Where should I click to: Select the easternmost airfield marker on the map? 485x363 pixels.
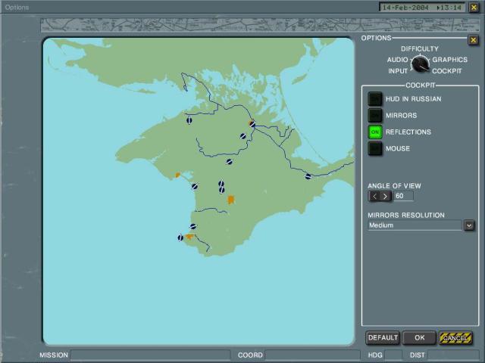point(308,176)
